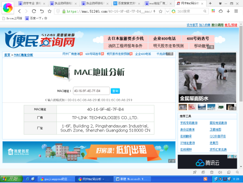The width and height of the screenshot is (243, 183).
Task: Click the 接口调用 link
Action: [x=218, y=25]
